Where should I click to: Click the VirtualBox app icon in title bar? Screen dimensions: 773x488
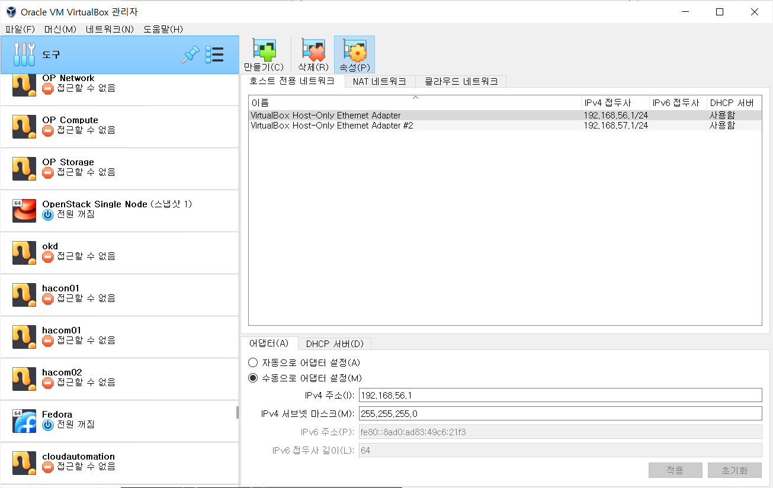11,12
